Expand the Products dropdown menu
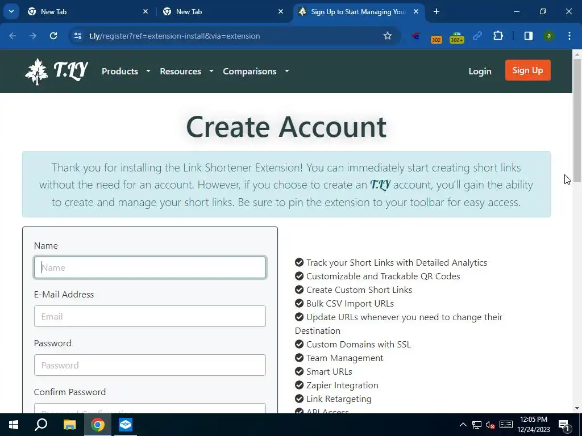Viewport: 582px width, 436px height. [x=126, y=71]
